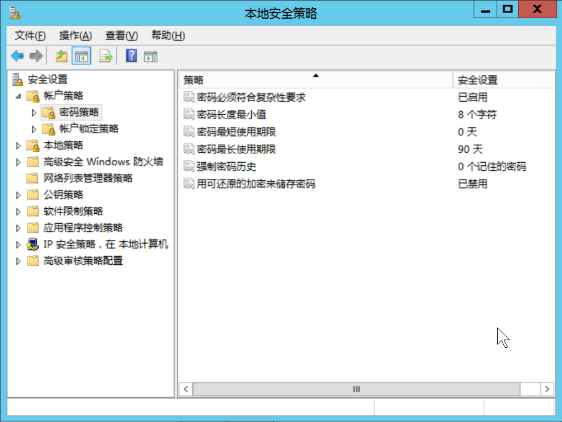Collapse the 帐户策略 tree node
Viewport: 562px width, 422px height.
18,96
